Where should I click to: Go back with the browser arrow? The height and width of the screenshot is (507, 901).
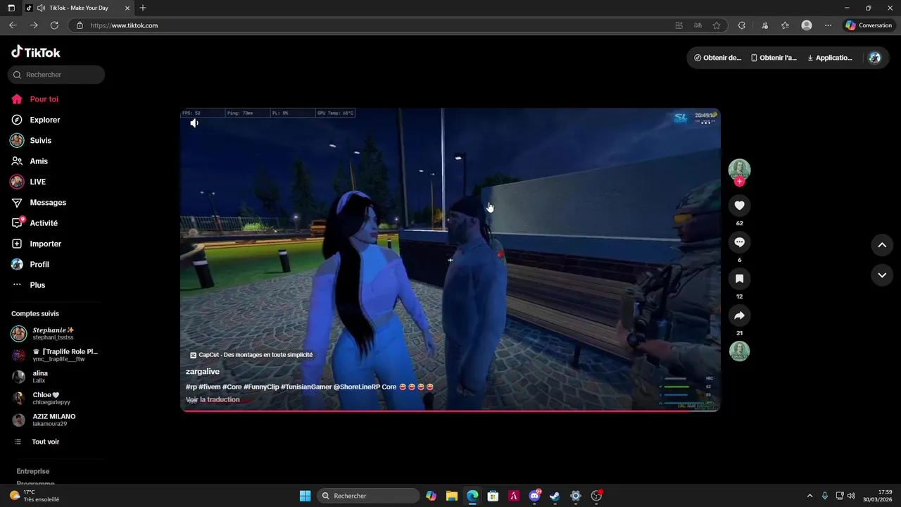pyautogui.click(x=13, y=25)
